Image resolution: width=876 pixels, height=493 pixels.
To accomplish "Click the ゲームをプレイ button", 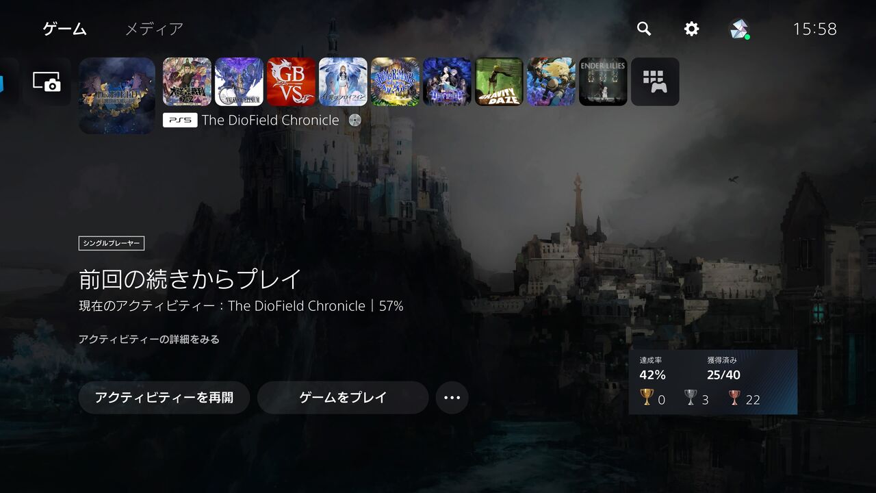I will (x=343, y=397).
